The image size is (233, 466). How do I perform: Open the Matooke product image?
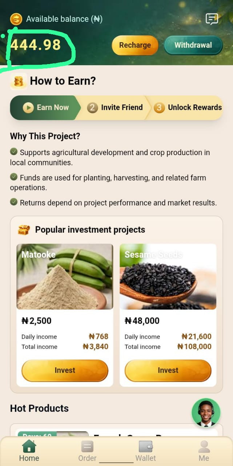[x=65, y=277]
